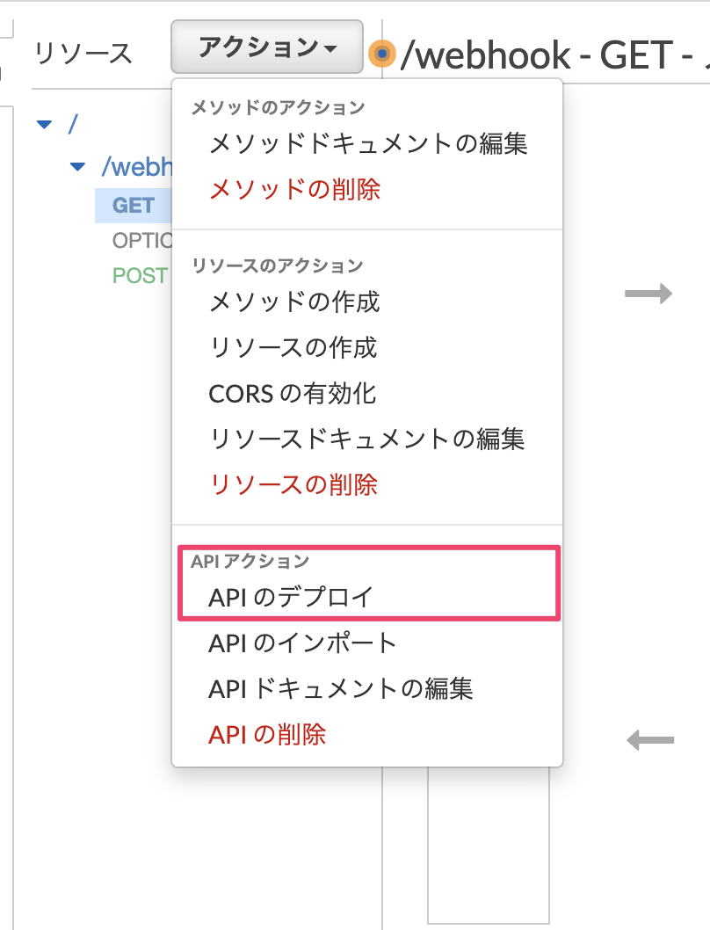
Task: Collapse the root / resource tree
Action: pos(45,124)
